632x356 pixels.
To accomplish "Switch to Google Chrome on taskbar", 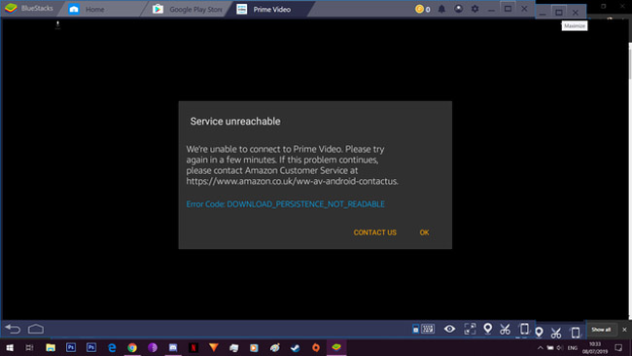I will [132, 347].
